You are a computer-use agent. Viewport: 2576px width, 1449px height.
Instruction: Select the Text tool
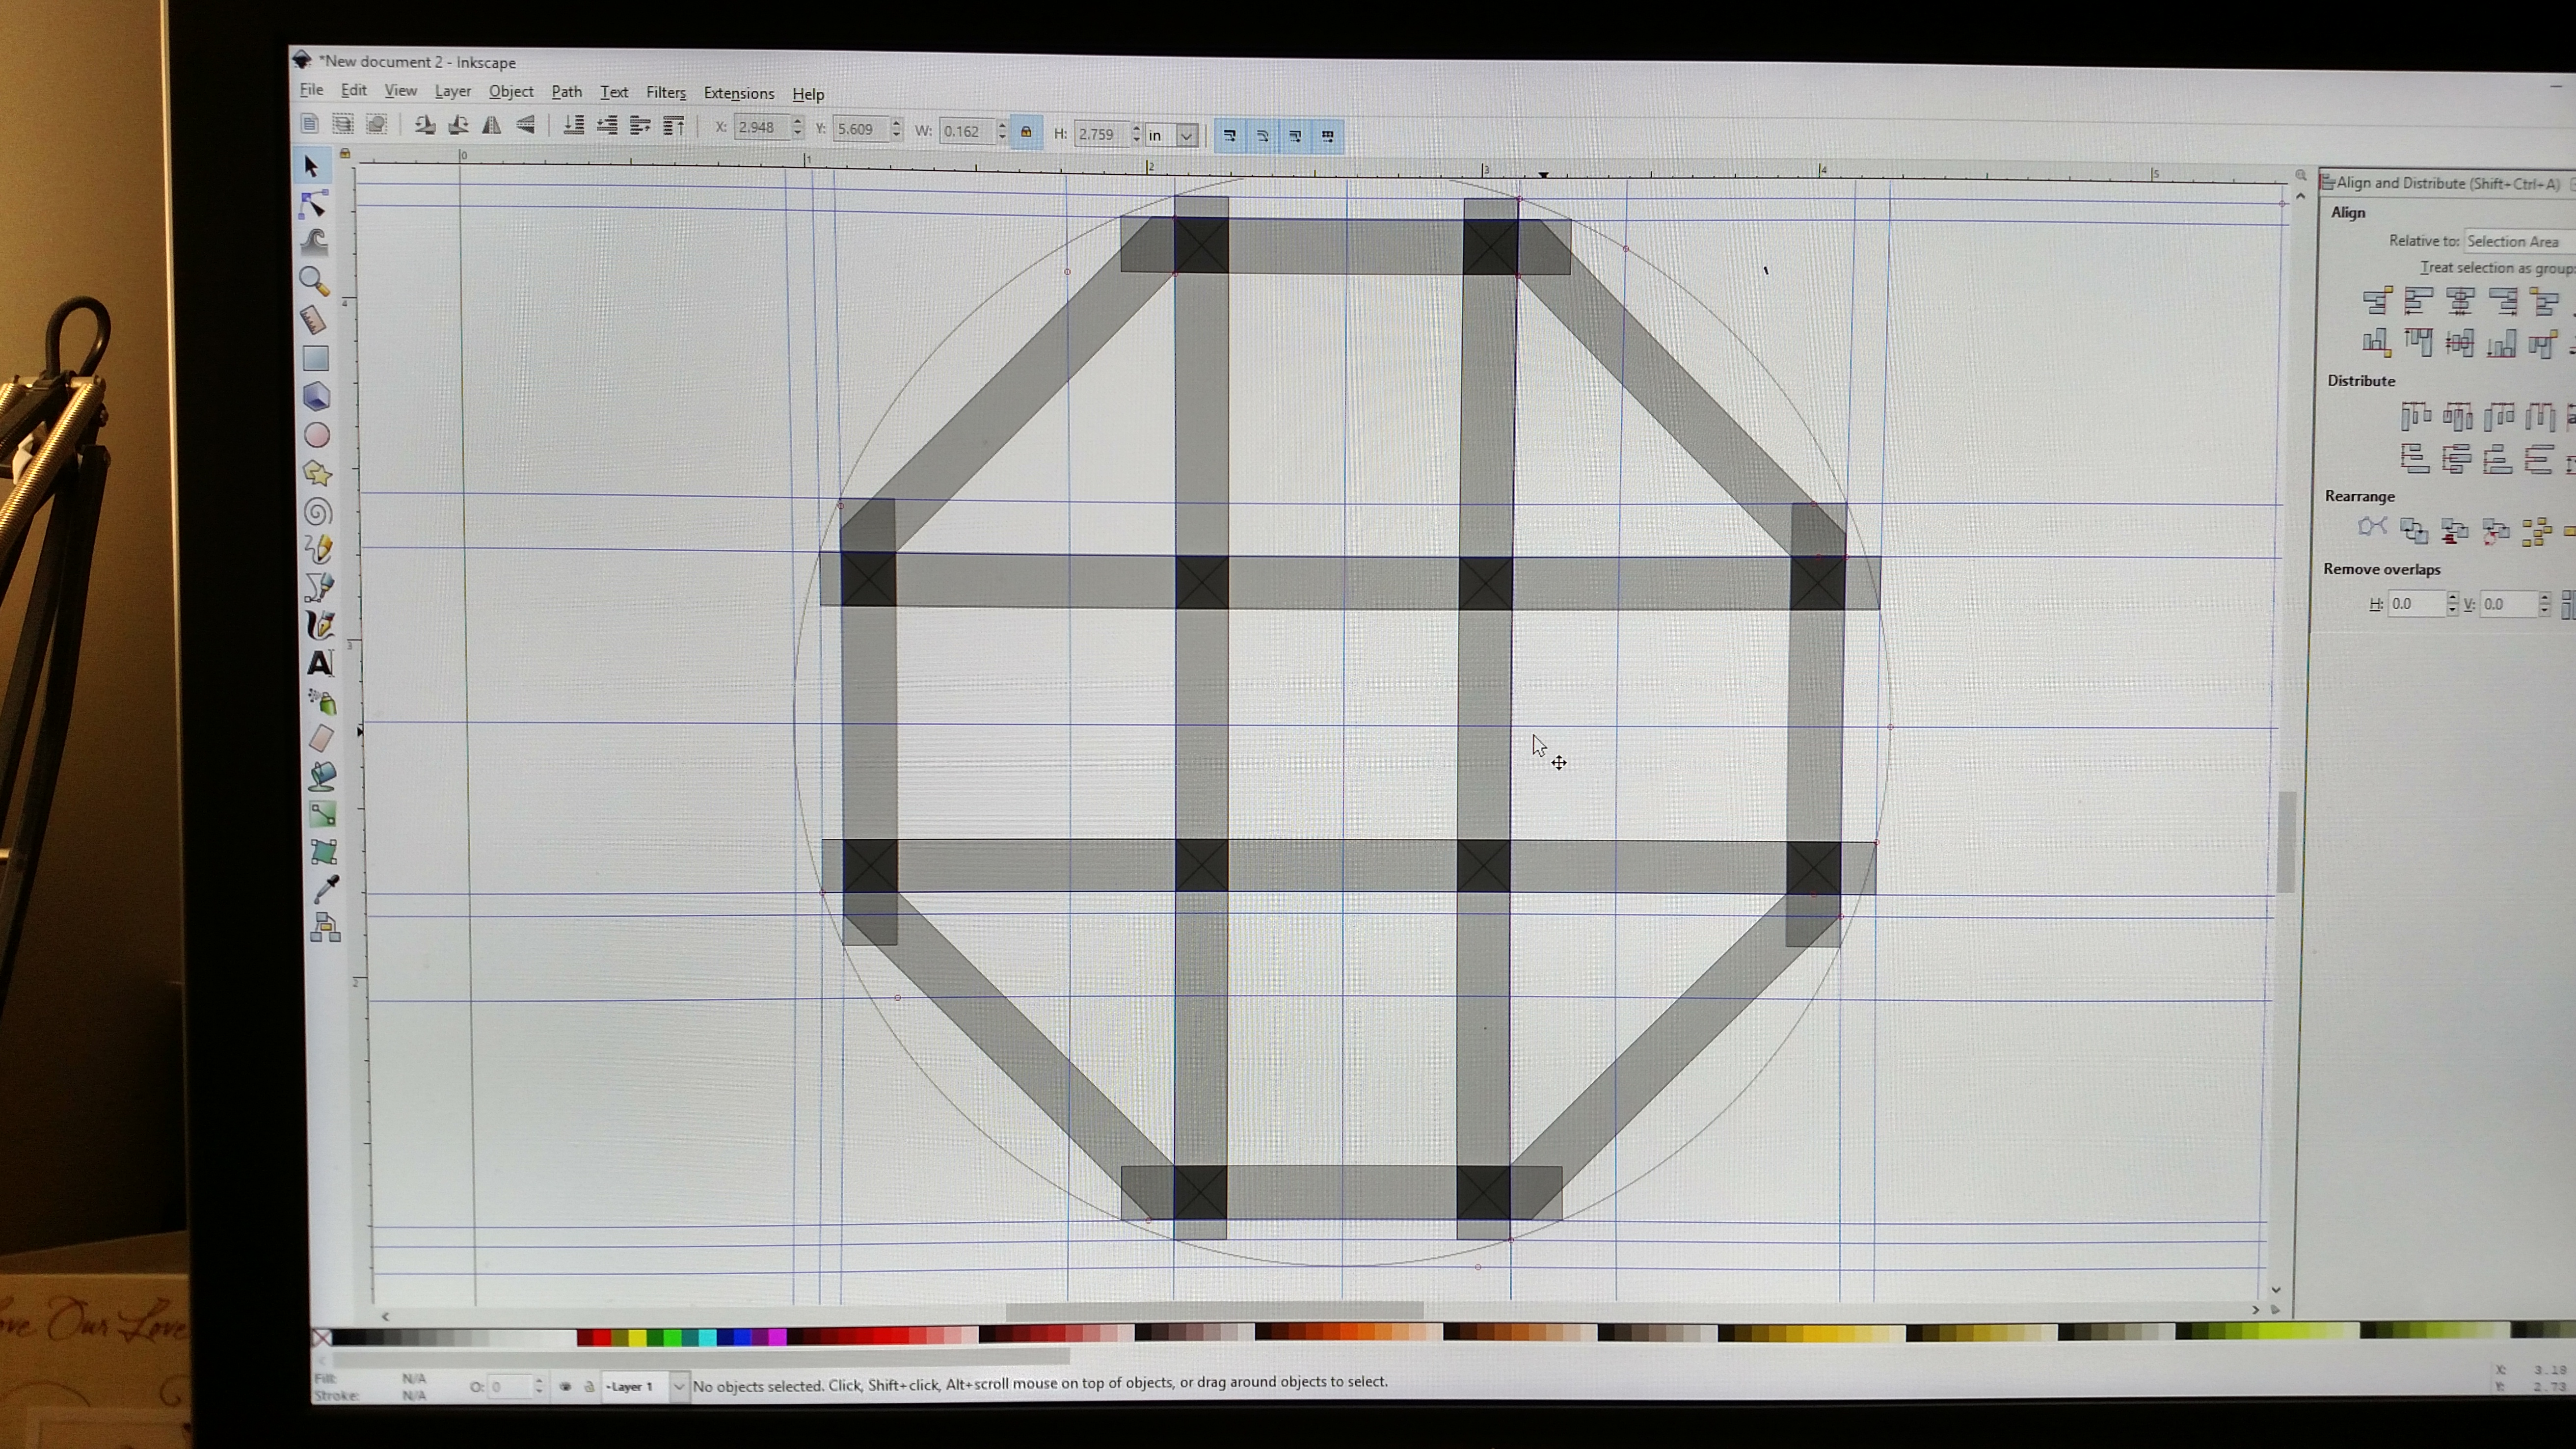(320, 663)
